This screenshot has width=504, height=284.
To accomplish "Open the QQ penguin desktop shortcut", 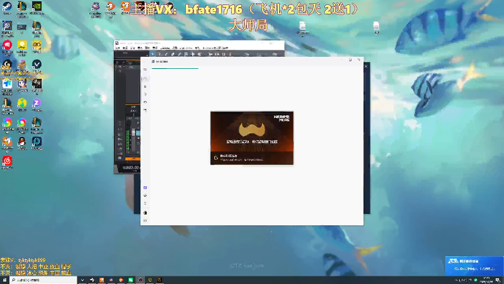I will point(22,143).
